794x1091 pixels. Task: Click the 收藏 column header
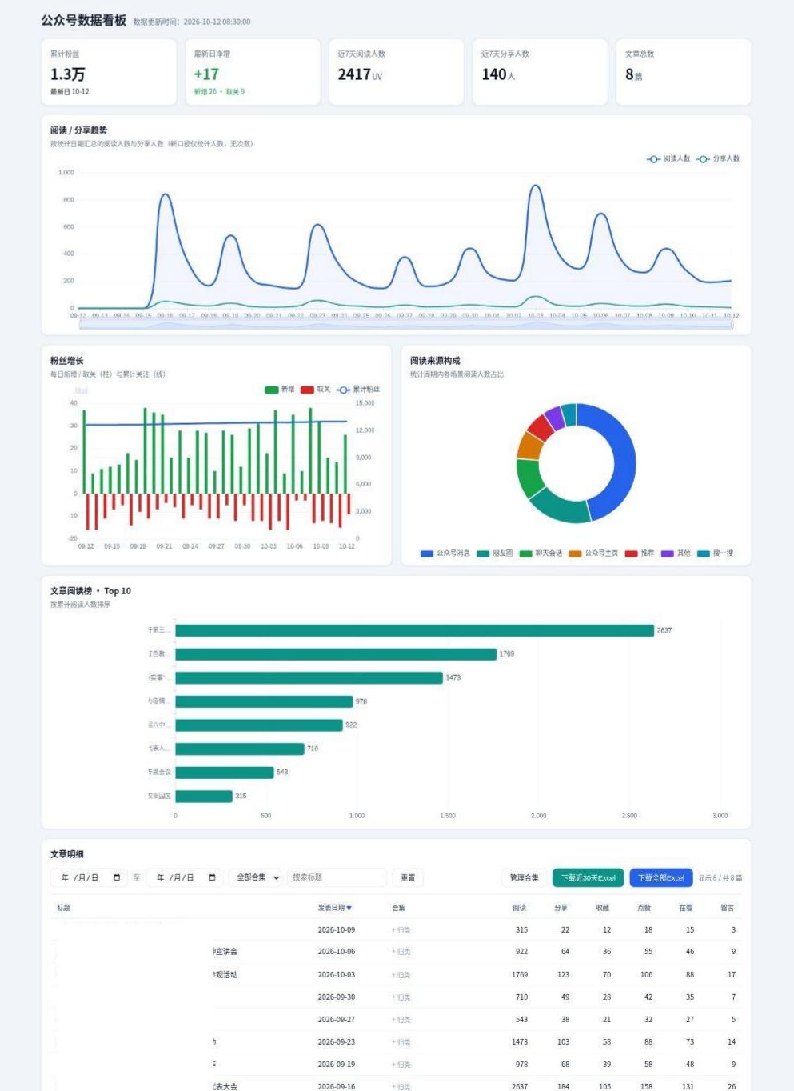point(603,908)
